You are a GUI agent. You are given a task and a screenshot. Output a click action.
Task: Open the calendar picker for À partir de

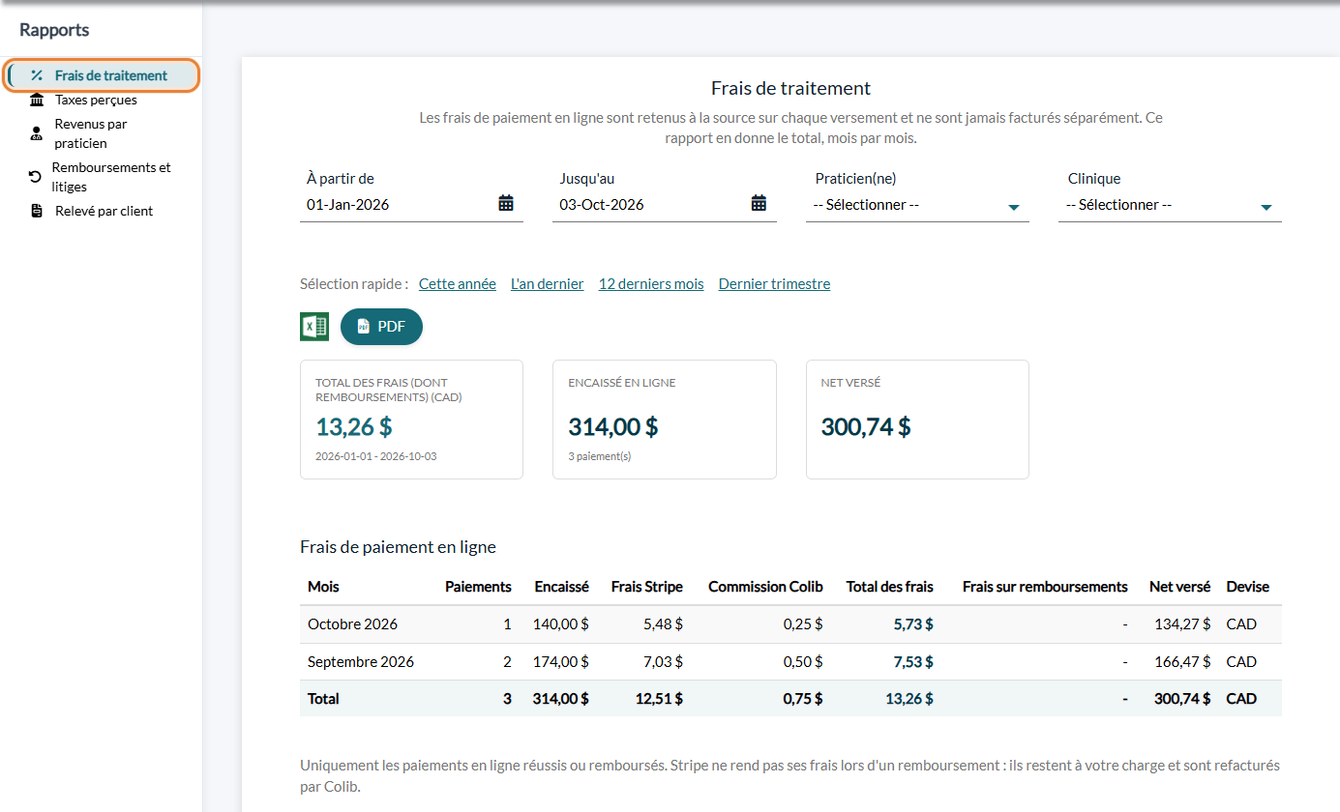[506, 203]
